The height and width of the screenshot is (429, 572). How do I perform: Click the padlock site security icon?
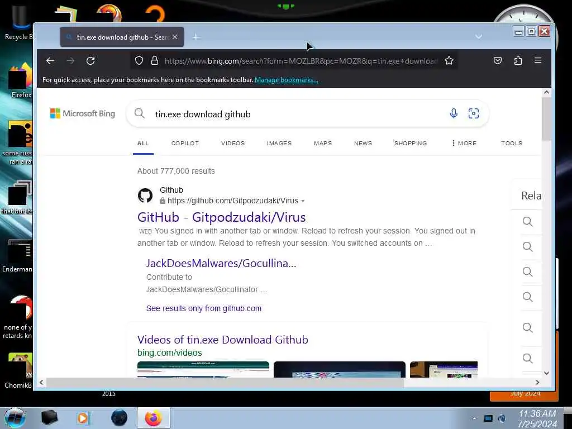point(155,60)
